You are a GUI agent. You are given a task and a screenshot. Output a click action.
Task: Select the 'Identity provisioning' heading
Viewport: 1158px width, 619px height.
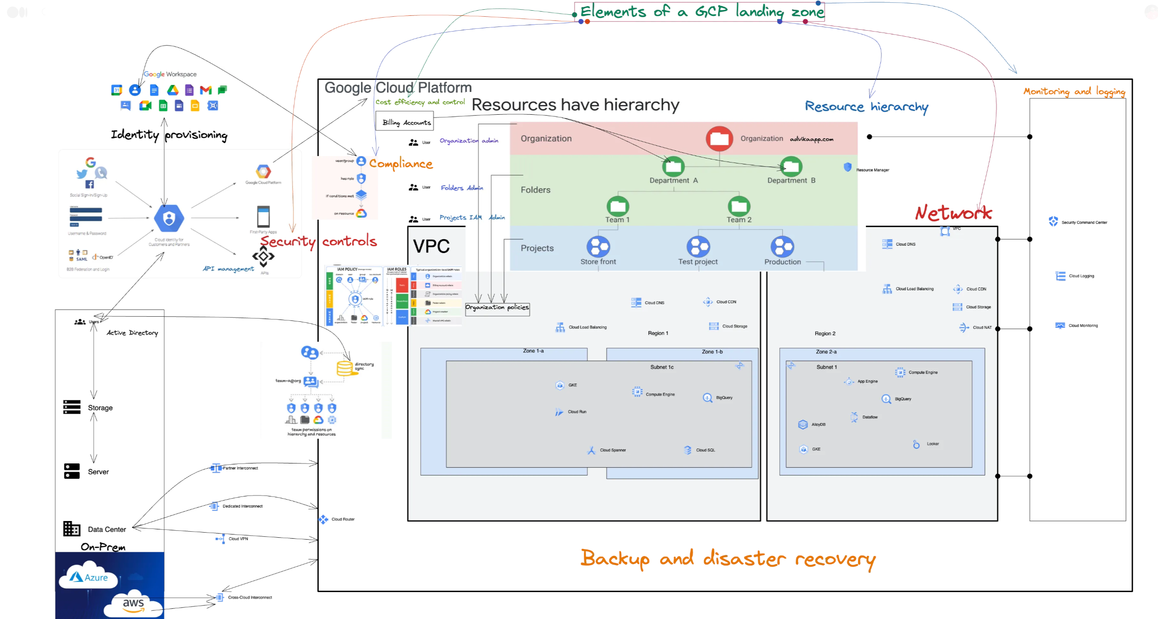coord(169,135)
